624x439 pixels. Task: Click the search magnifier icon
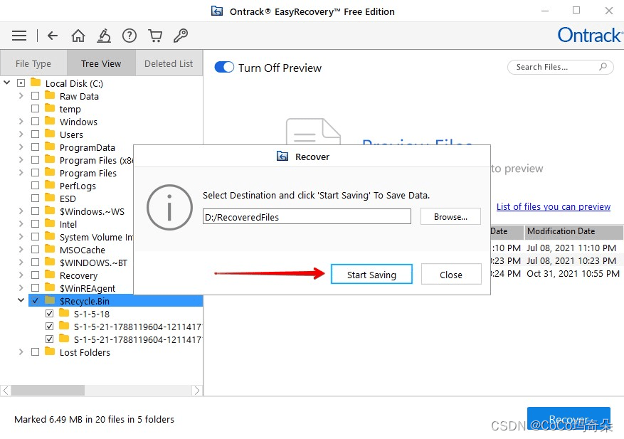[603, 67]
